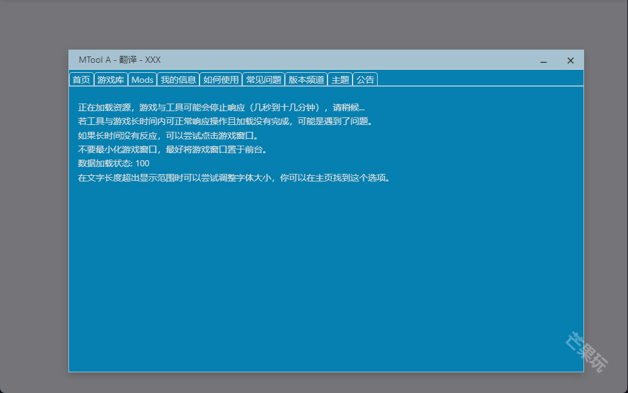628x393 pixels.
Task: Close the MTool window
Action: 570,60
